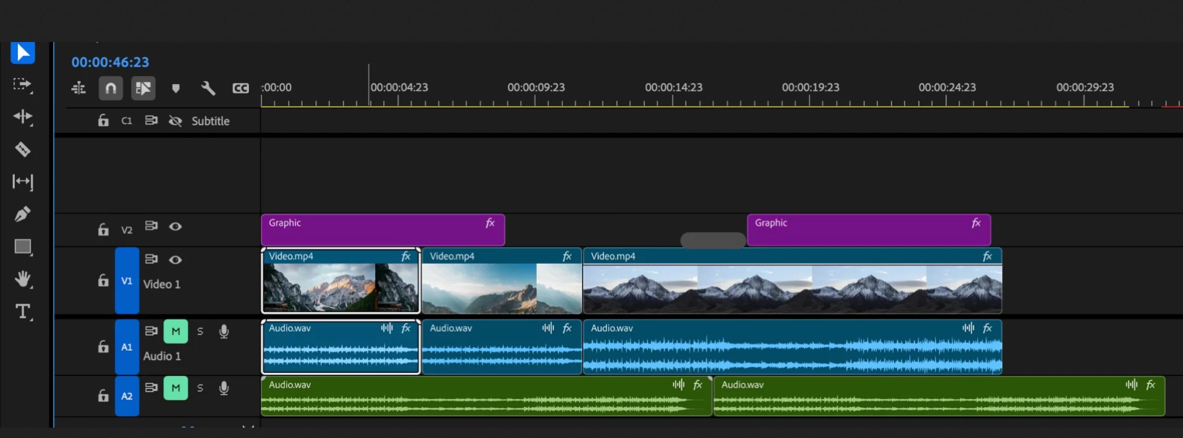Toggle Snap in Timeline magnet button
The height and width of the screenshot is (438, 1183).
[111, 88]
